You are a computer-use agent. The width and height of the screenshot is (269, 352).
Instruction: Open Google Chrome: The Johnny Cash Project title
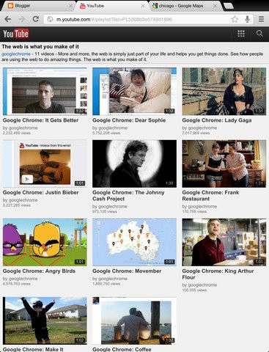click(128, 196)
